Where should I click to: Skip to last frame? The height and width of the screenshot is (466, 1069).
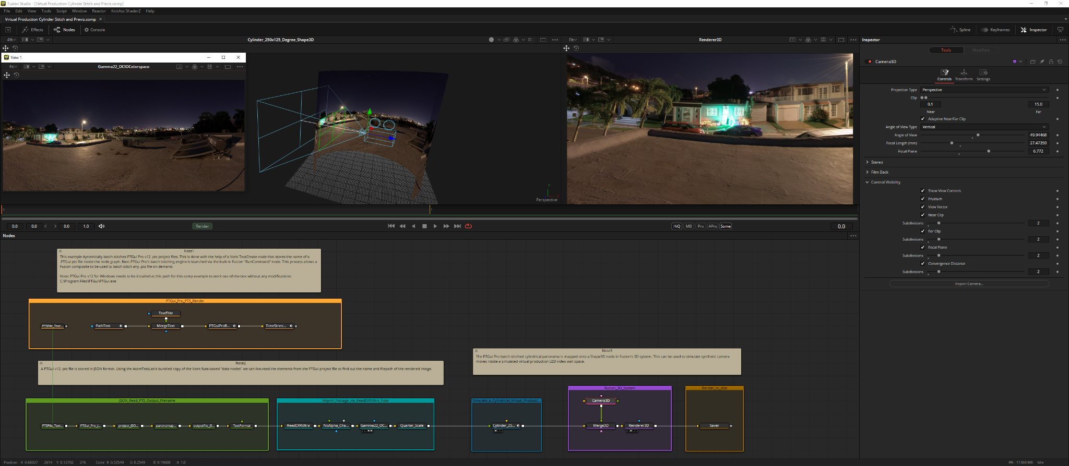coord(457,226)
